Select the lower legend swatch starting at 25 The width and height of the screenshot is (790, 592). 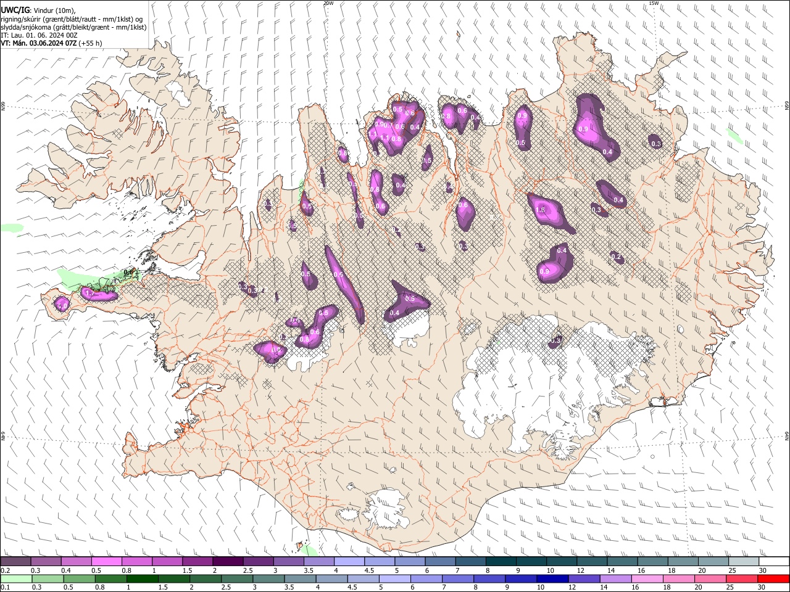[741, 578]
